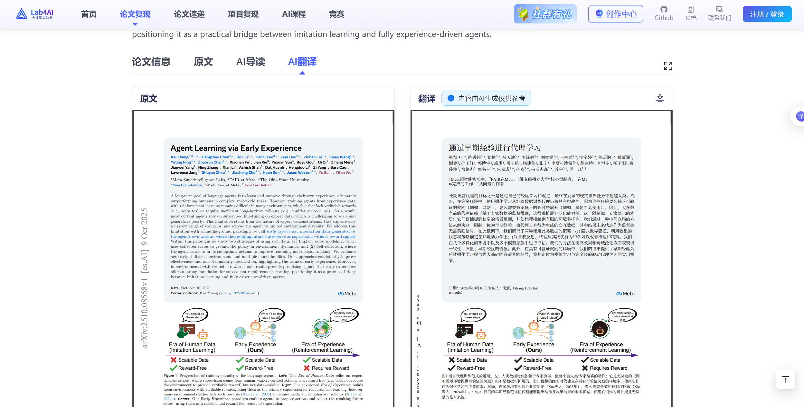Open the 论文信息 tab
Screen dimensions: 804x407
tap(151, 62)
